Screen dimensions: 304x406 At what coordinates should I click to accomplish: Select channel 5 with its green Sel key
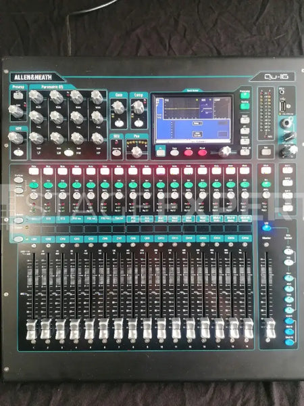(x=91, y=185)
